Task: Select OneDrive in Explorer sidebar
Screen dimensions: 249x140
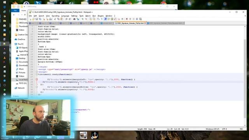Action: pos(20,39)
